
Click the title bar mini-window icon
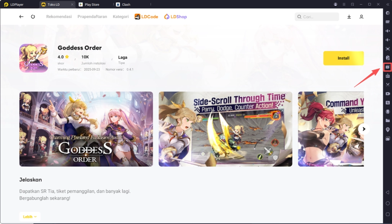pyautogui.click(x=353, y=4)
